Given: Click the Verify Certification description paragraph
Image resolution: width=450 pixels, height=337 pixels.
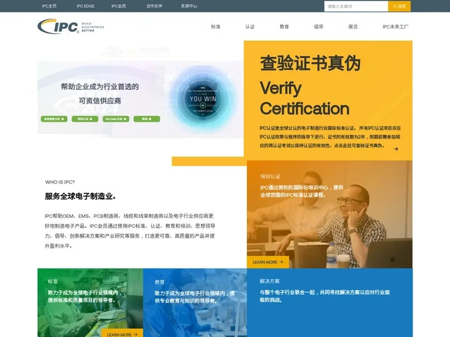Looking at the screenshot, I should pyautogui.click(x=330, y=137).
